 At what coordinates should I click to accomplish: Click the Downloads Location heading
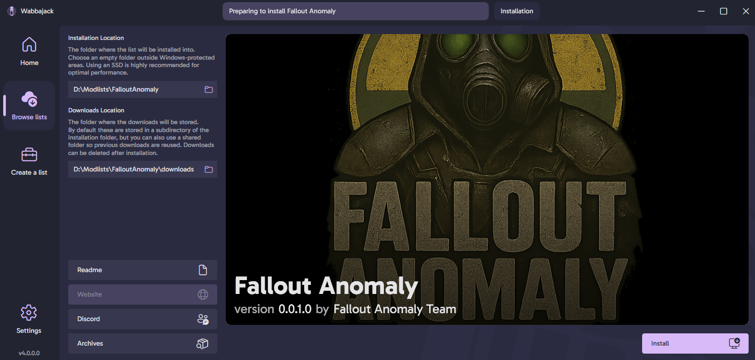96,110
